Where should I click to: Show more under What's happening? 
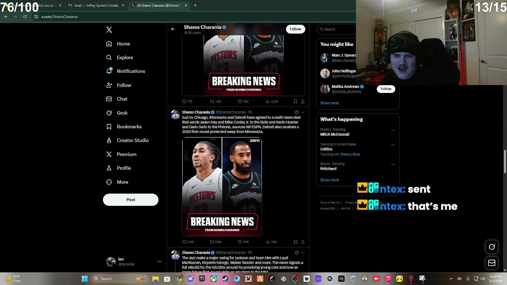pos(330,180)
